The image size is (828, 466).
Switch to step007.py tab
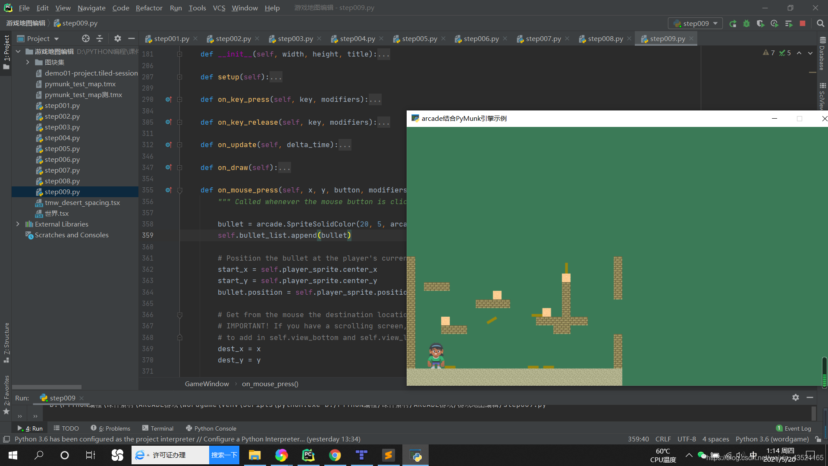(x=543, y=38)
